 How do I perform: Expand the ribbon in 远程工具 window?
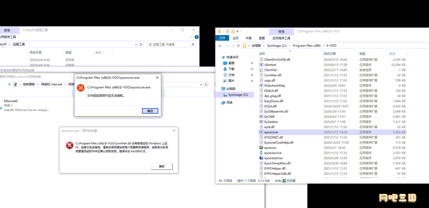click(191, 37)
